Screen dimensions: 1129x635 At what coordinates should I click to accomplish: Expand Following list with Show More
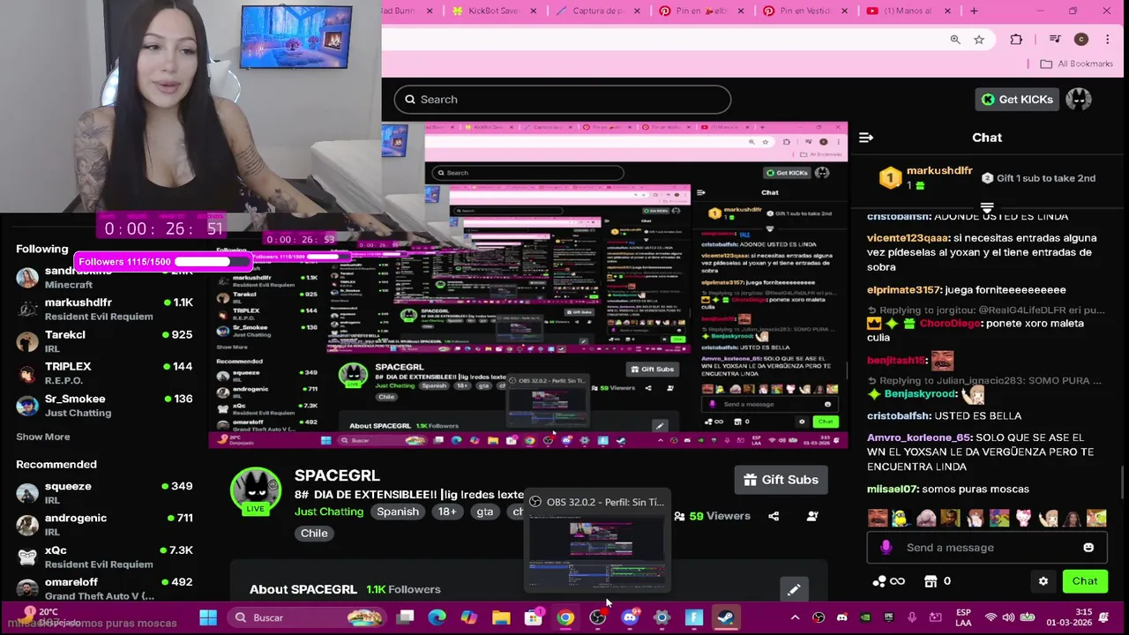coord(42,437)
